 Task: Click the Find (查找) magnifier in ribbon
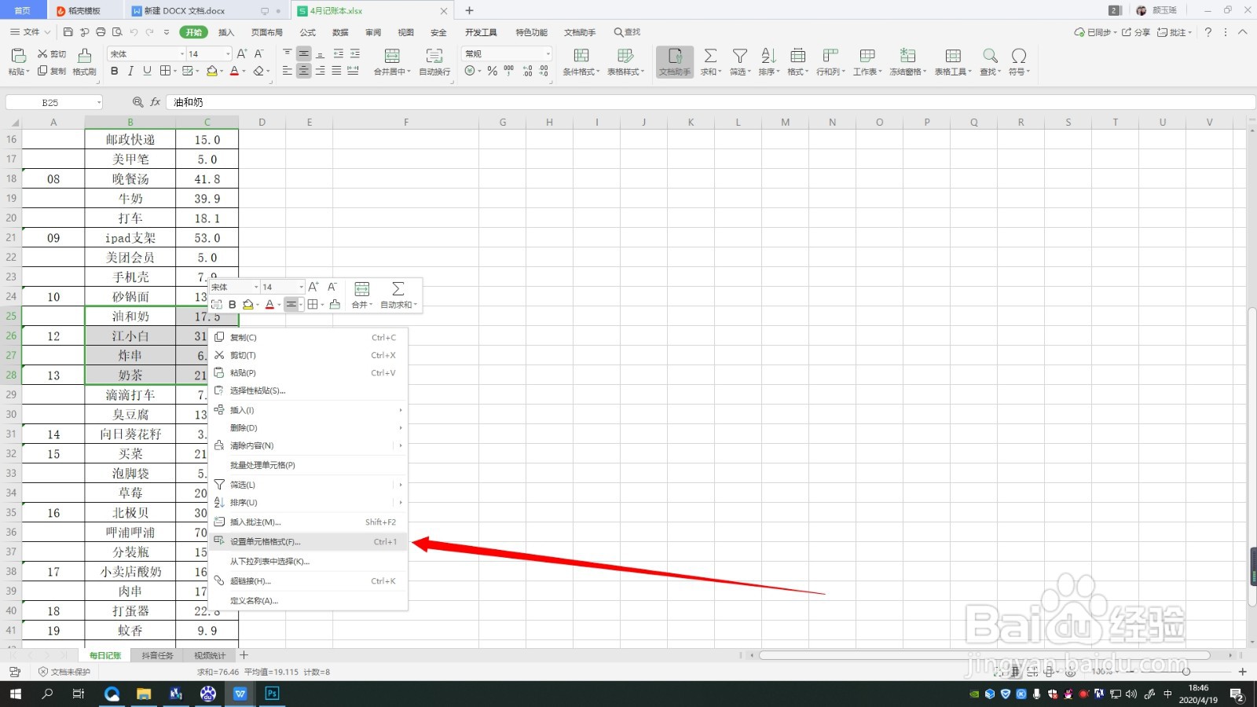point(990,56)
